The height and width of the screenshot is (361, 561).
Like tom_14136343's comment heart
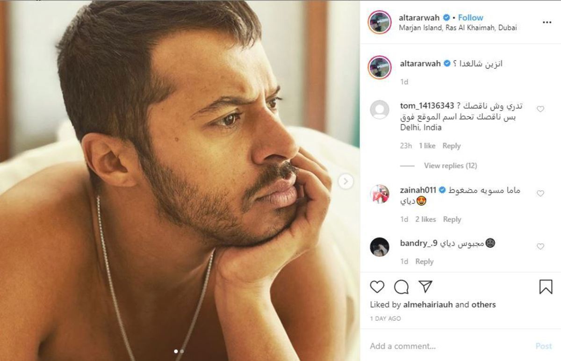click(540, 109)
